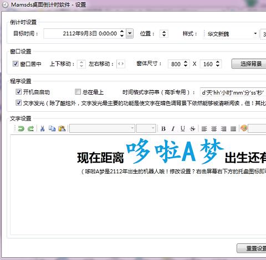Toggle 窗口居中 checkbox

coord(16,64)
